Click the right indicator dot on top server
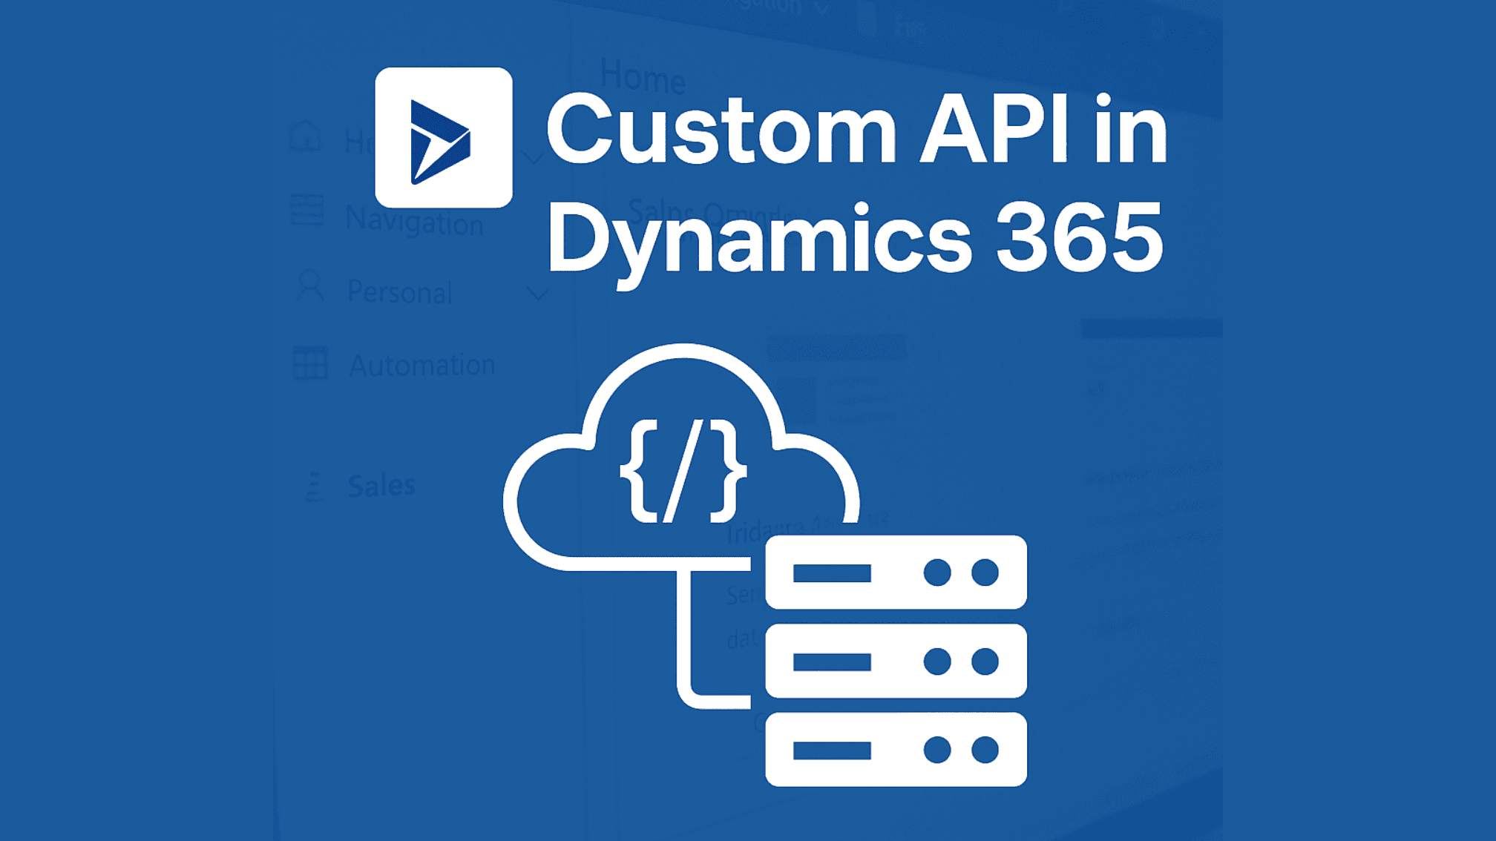The height and width of the screenshot is (841, 1496). coord(985,573)
